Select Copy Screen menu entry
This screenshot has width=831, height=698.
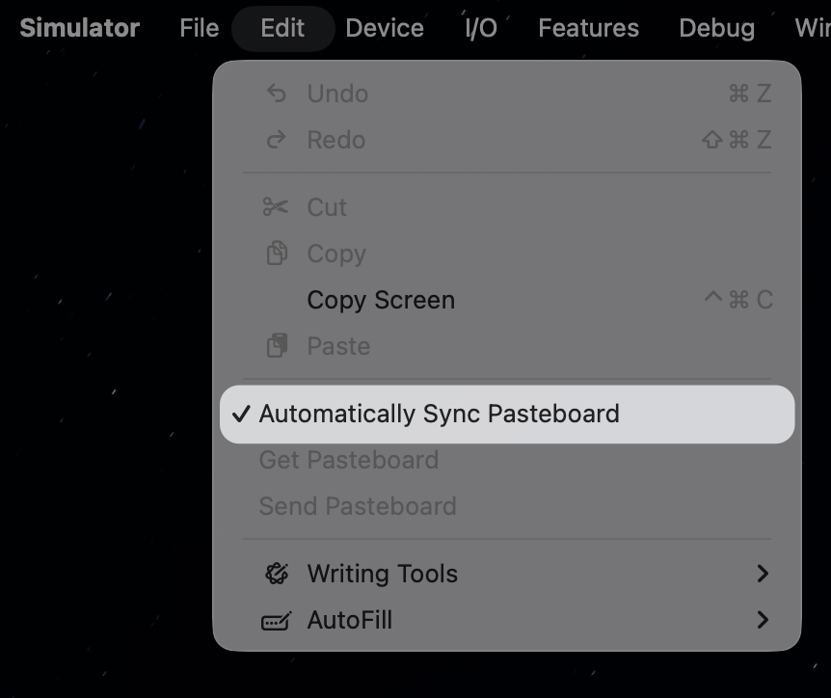click(x=381, y=300)
